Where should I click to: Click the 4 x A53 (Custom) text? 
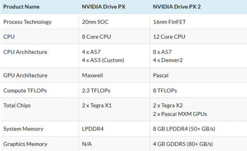tap(103, 60)
